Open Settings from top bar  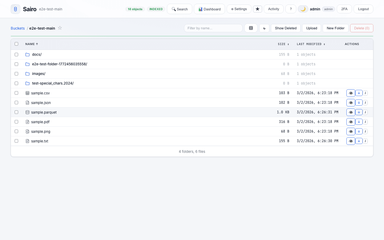[239, 9]
